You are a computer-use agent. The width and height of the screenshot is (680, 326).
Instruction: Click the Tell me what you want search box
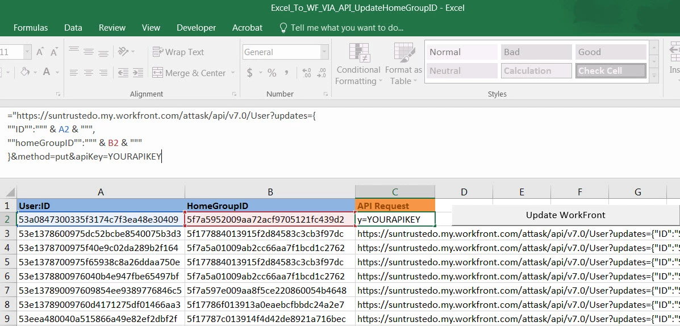pyautogui.click(x=347, y=28)
